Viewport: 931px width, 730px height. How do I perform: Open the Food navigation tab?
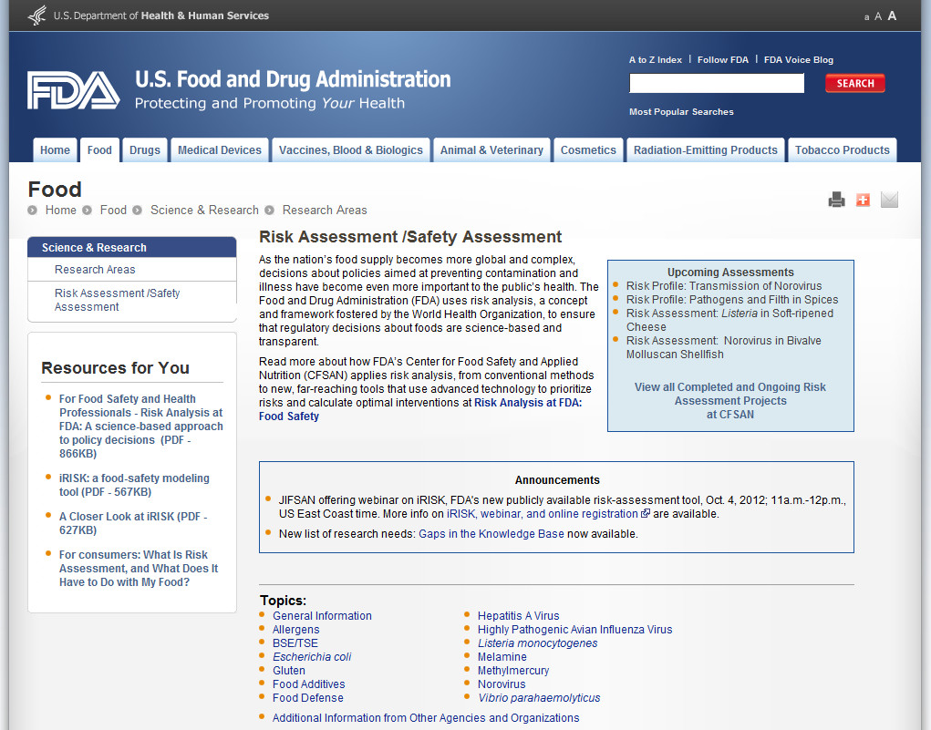(99, 150)
